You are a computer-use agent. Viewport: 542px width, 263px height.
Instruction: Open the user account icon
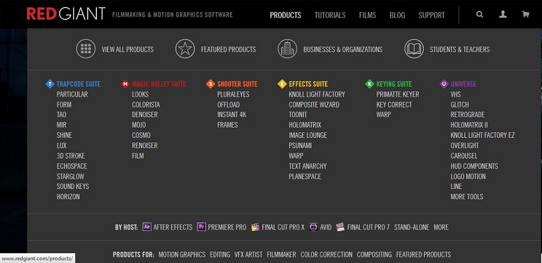pos(503,14)
